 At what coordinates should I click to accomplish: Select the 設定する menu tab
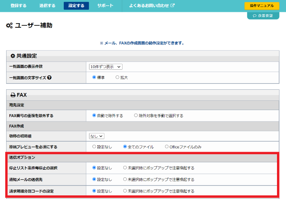[76, 6]
